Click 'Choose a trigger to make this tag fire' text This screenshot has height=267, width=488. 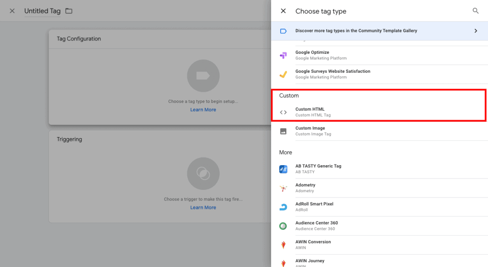203,199
